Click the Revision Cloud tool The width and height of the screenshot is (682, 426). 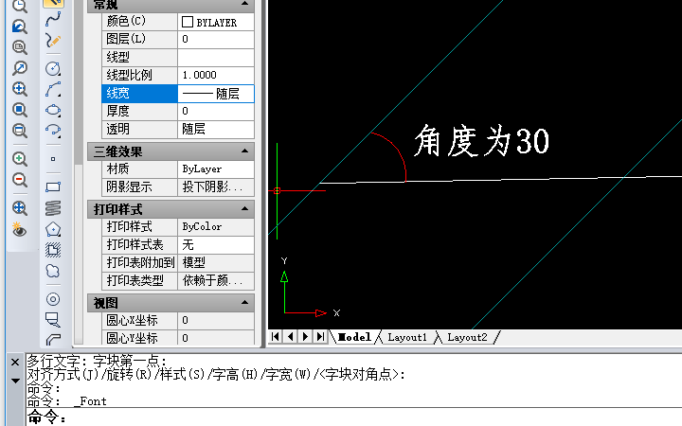point(53,271)
